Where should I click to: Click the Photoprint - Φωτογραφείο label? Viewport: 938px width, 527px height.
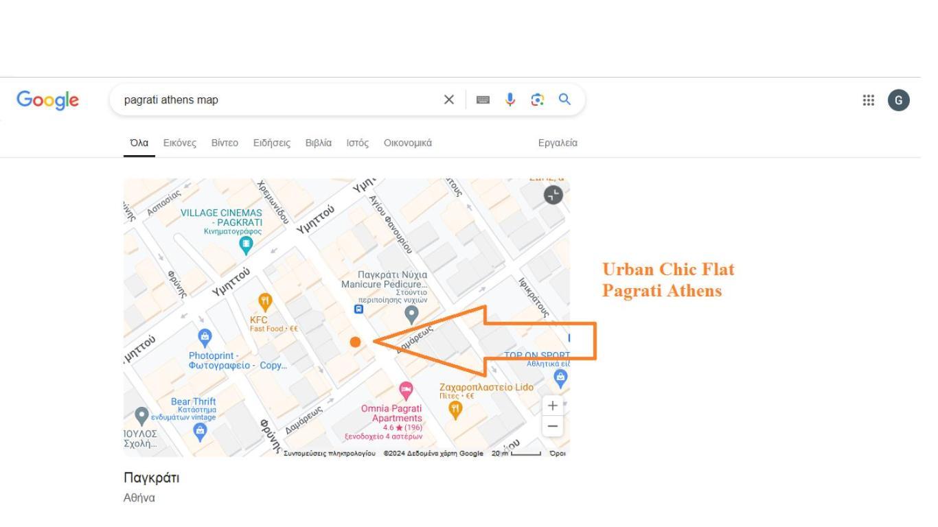click(238, 360)
